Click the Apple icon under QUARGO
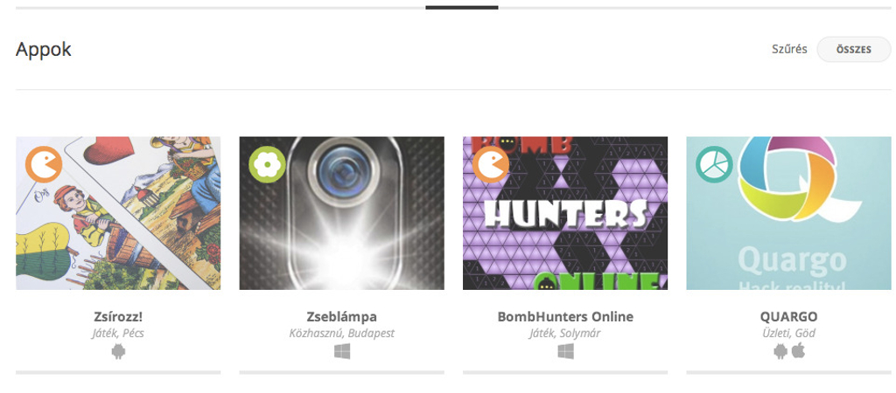 tap(798, 351)
